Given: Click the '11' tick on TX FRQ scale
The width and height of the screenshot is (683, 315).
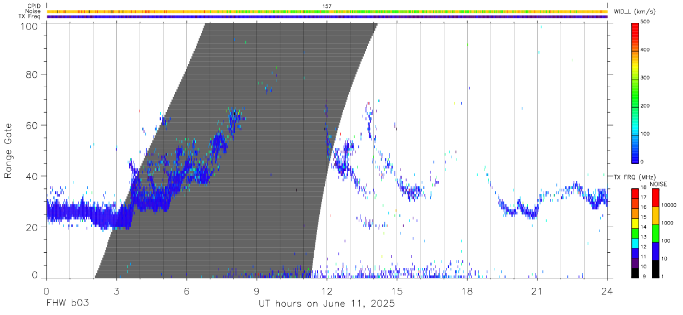Looking at the screenshot, I should coord(644,257).
